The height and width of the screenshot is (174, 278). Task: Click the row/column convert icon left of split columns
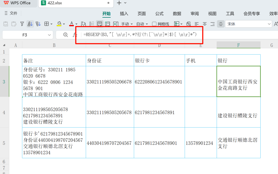point(83,24)
